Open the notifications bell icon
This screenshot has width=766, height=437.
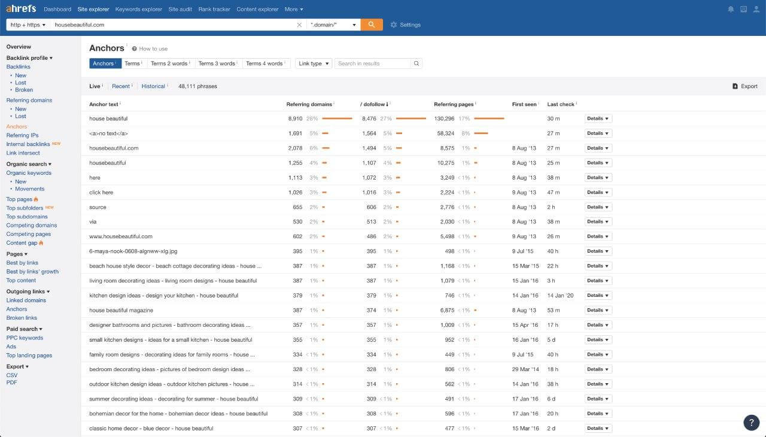(731, 9)
